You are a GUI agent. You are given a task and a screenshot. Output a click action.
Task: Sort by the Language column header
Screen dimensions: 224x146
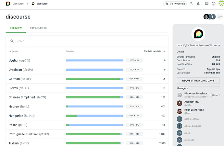click(x=13, y=51)
